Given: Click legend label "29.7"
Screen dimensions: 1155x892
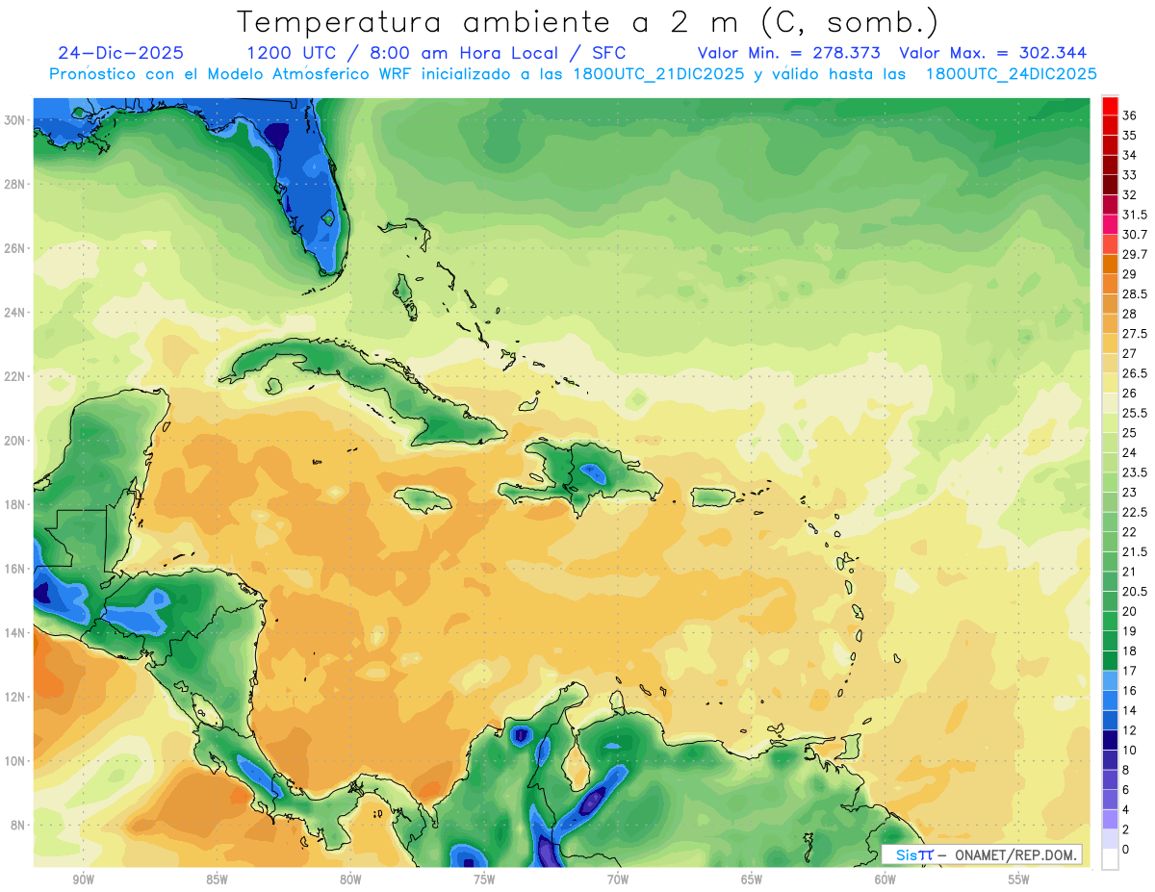Looking at the screenshot, I should coord(1135,254).
